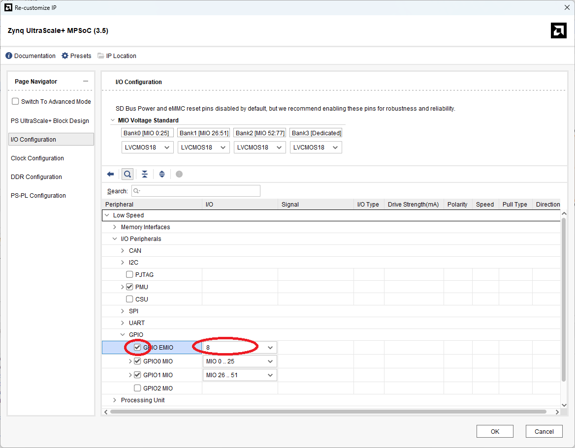Go to PS UltraScale+ Block Design page

pos(50,120)
